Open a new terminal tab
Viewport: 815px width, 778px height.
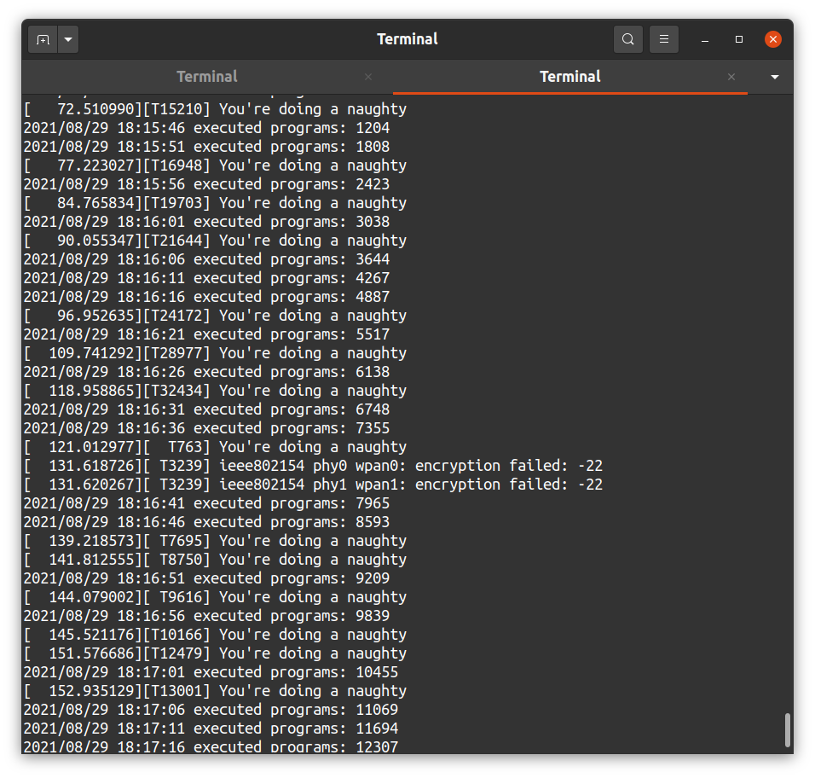[43, 38]
